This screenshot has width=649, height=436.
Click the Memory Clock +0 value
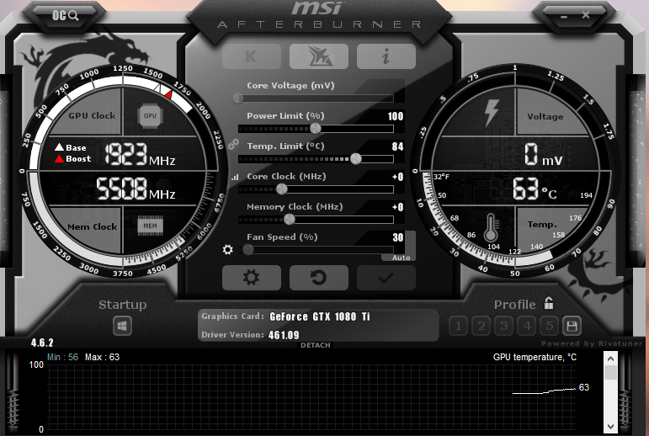click(x=398, y=207)
